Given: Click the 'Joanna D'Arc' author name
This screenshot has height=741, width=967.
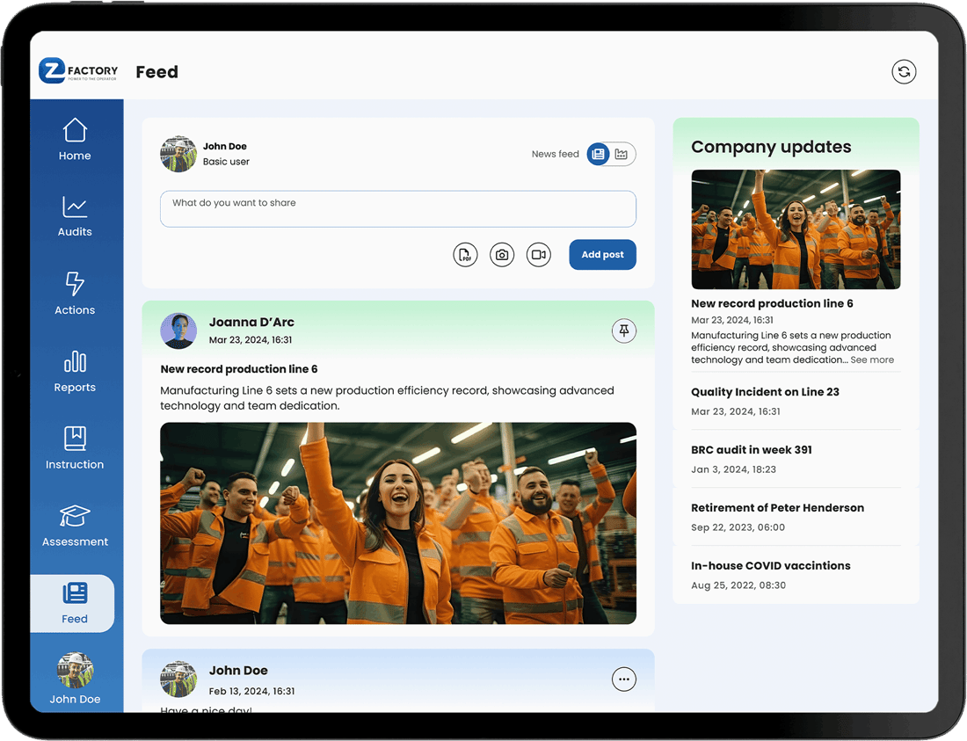Looking at the screenshot, I should (251, 322).
